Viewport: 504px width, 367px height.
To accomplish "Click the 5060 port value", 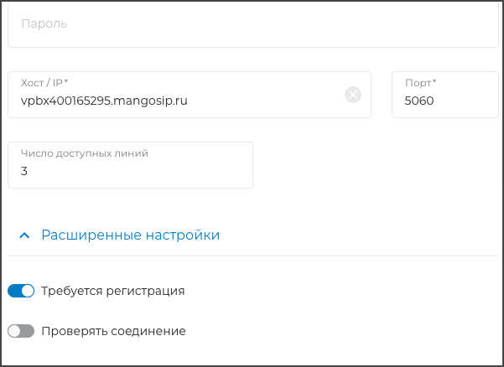I will click(x=419, y=101).
